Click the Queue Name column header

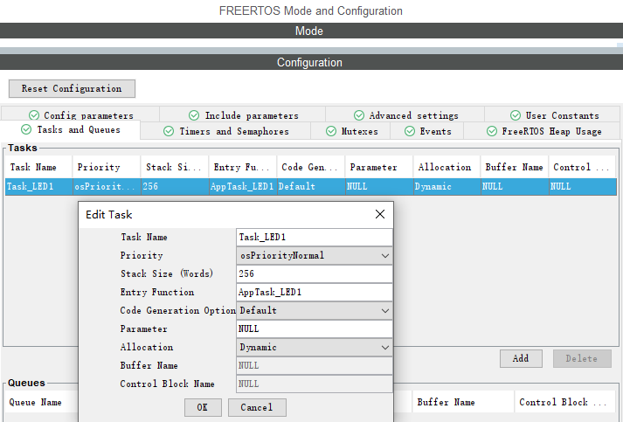41,402
